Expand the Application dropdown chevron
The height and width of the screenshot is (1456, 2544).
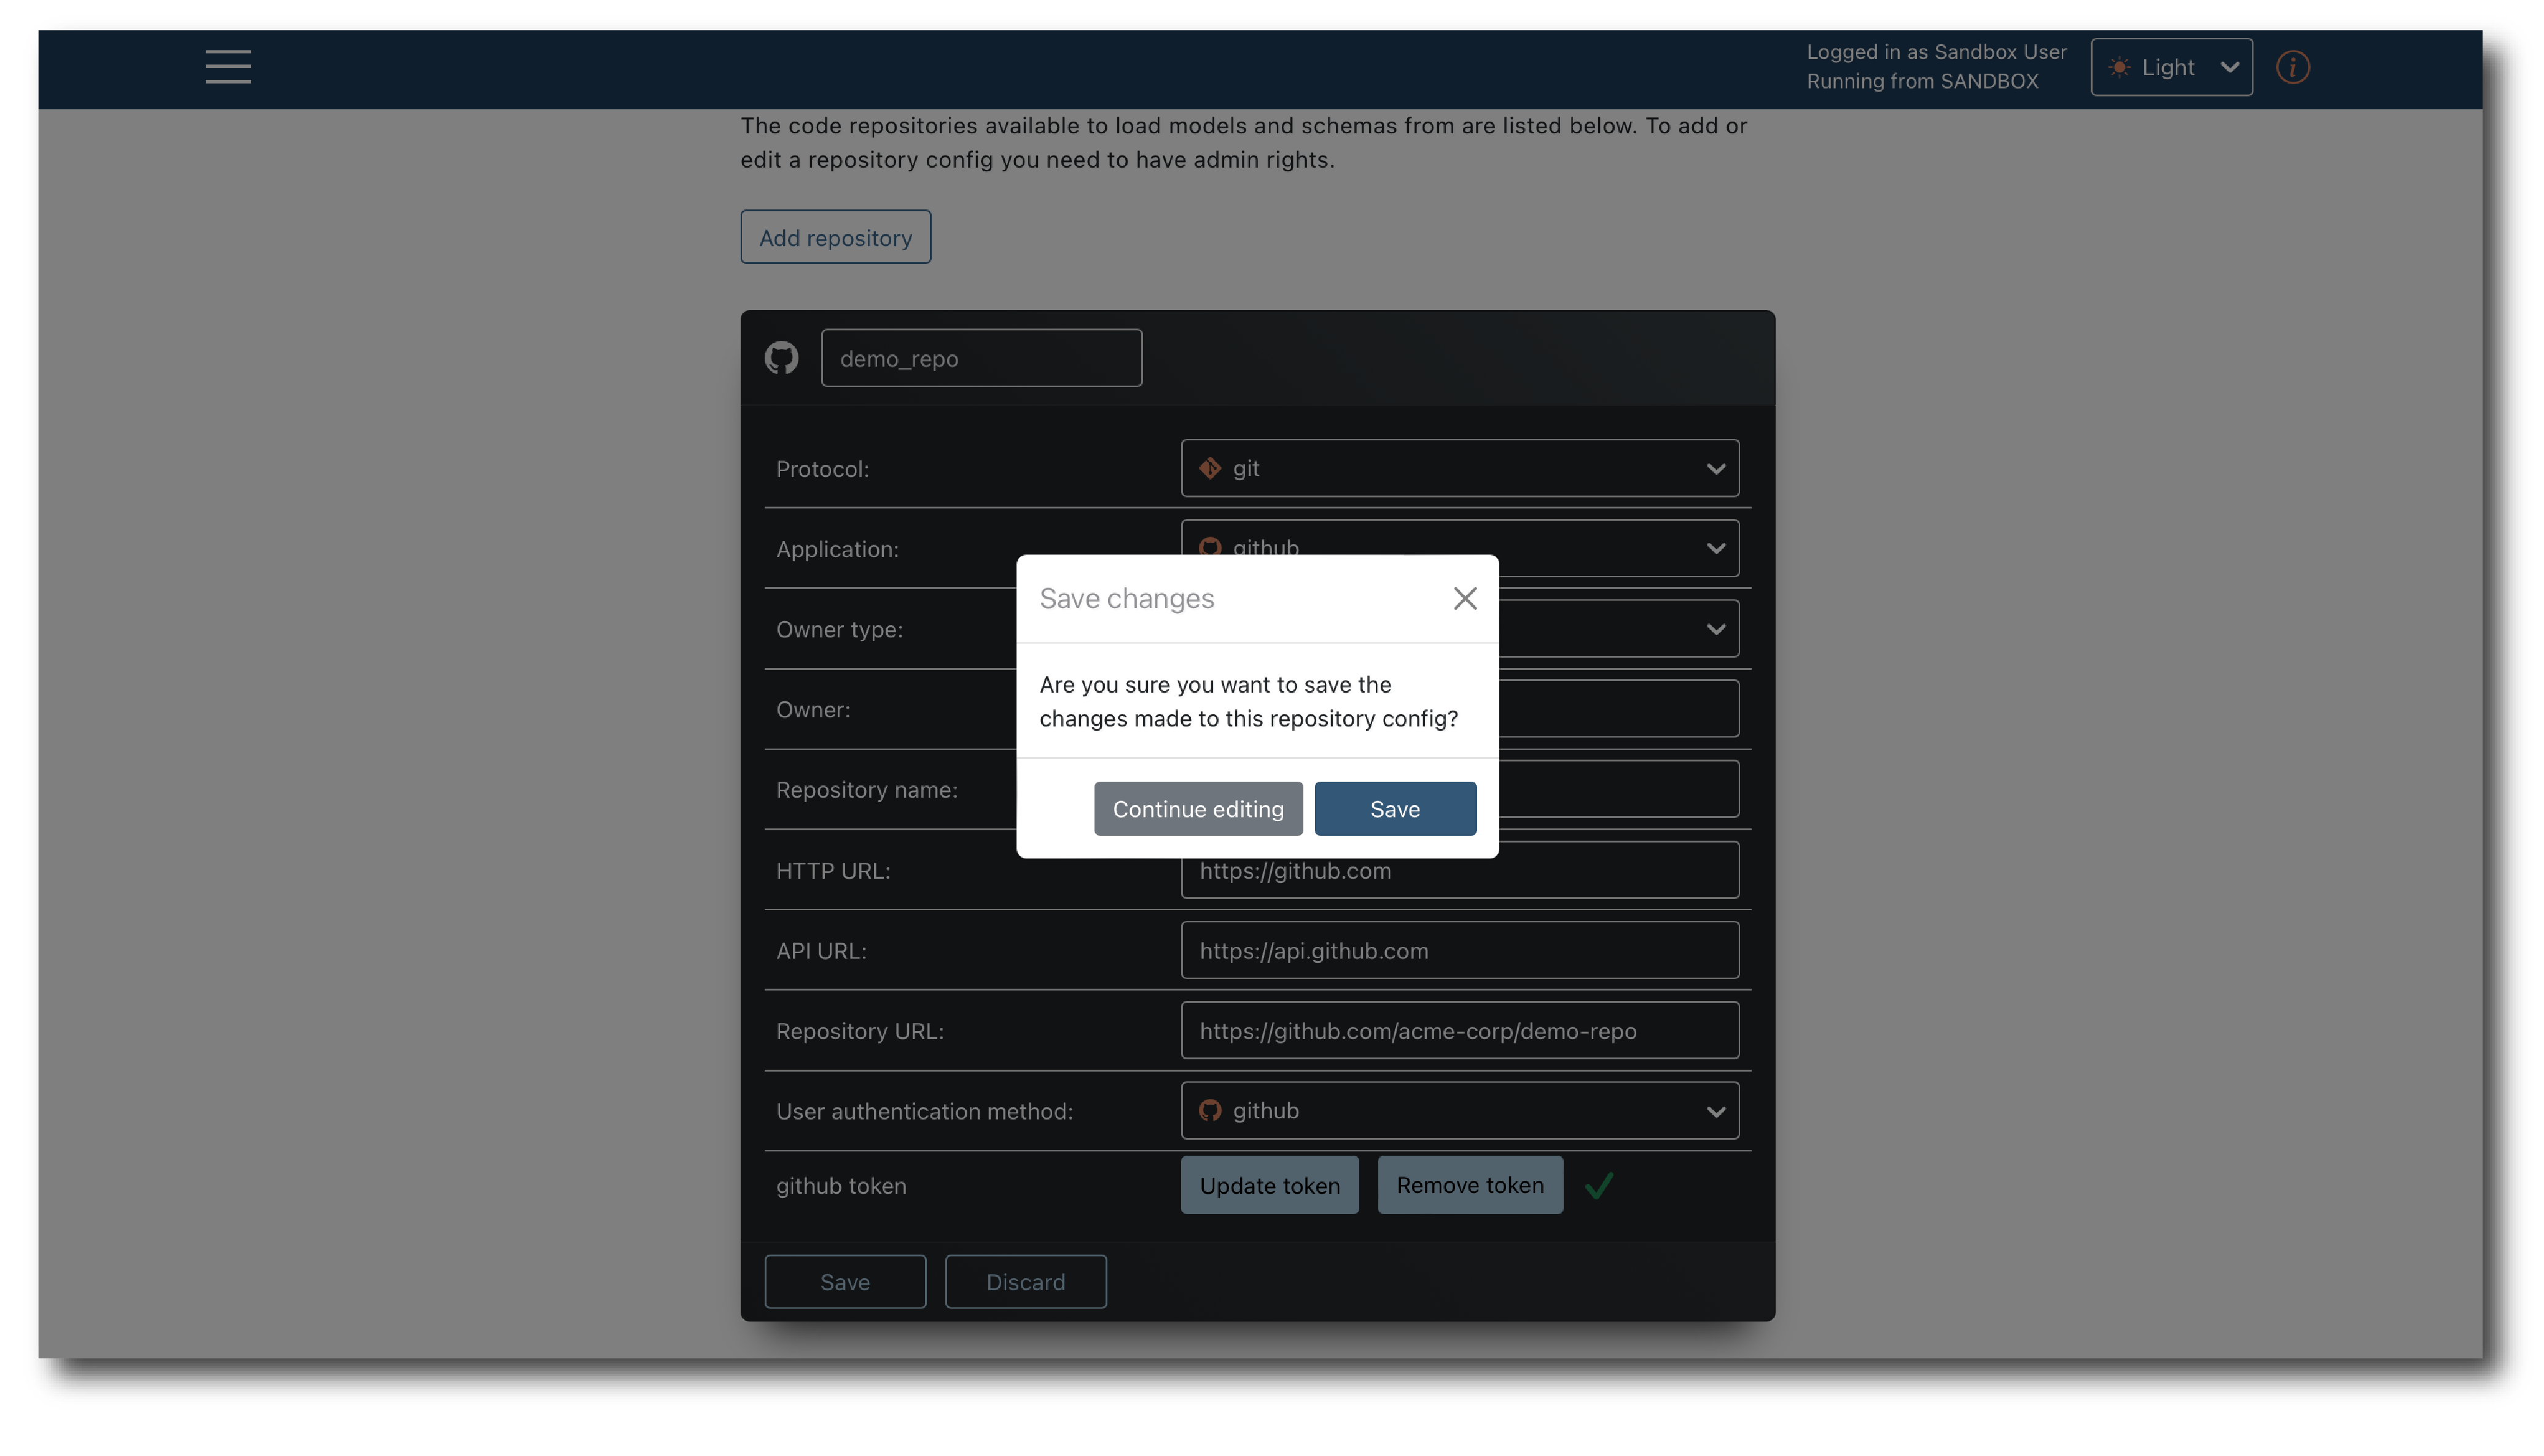pyautogui.click(x=1715, y=548)
